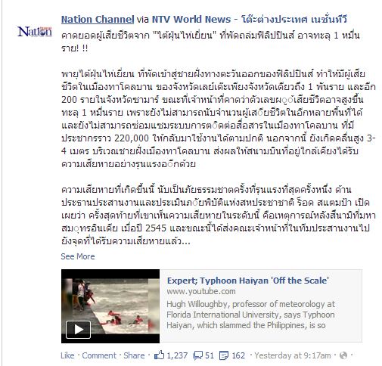Screen dimensions: 382x366
Task: Expand post text with See More
Action: click(x=78, y=256)
